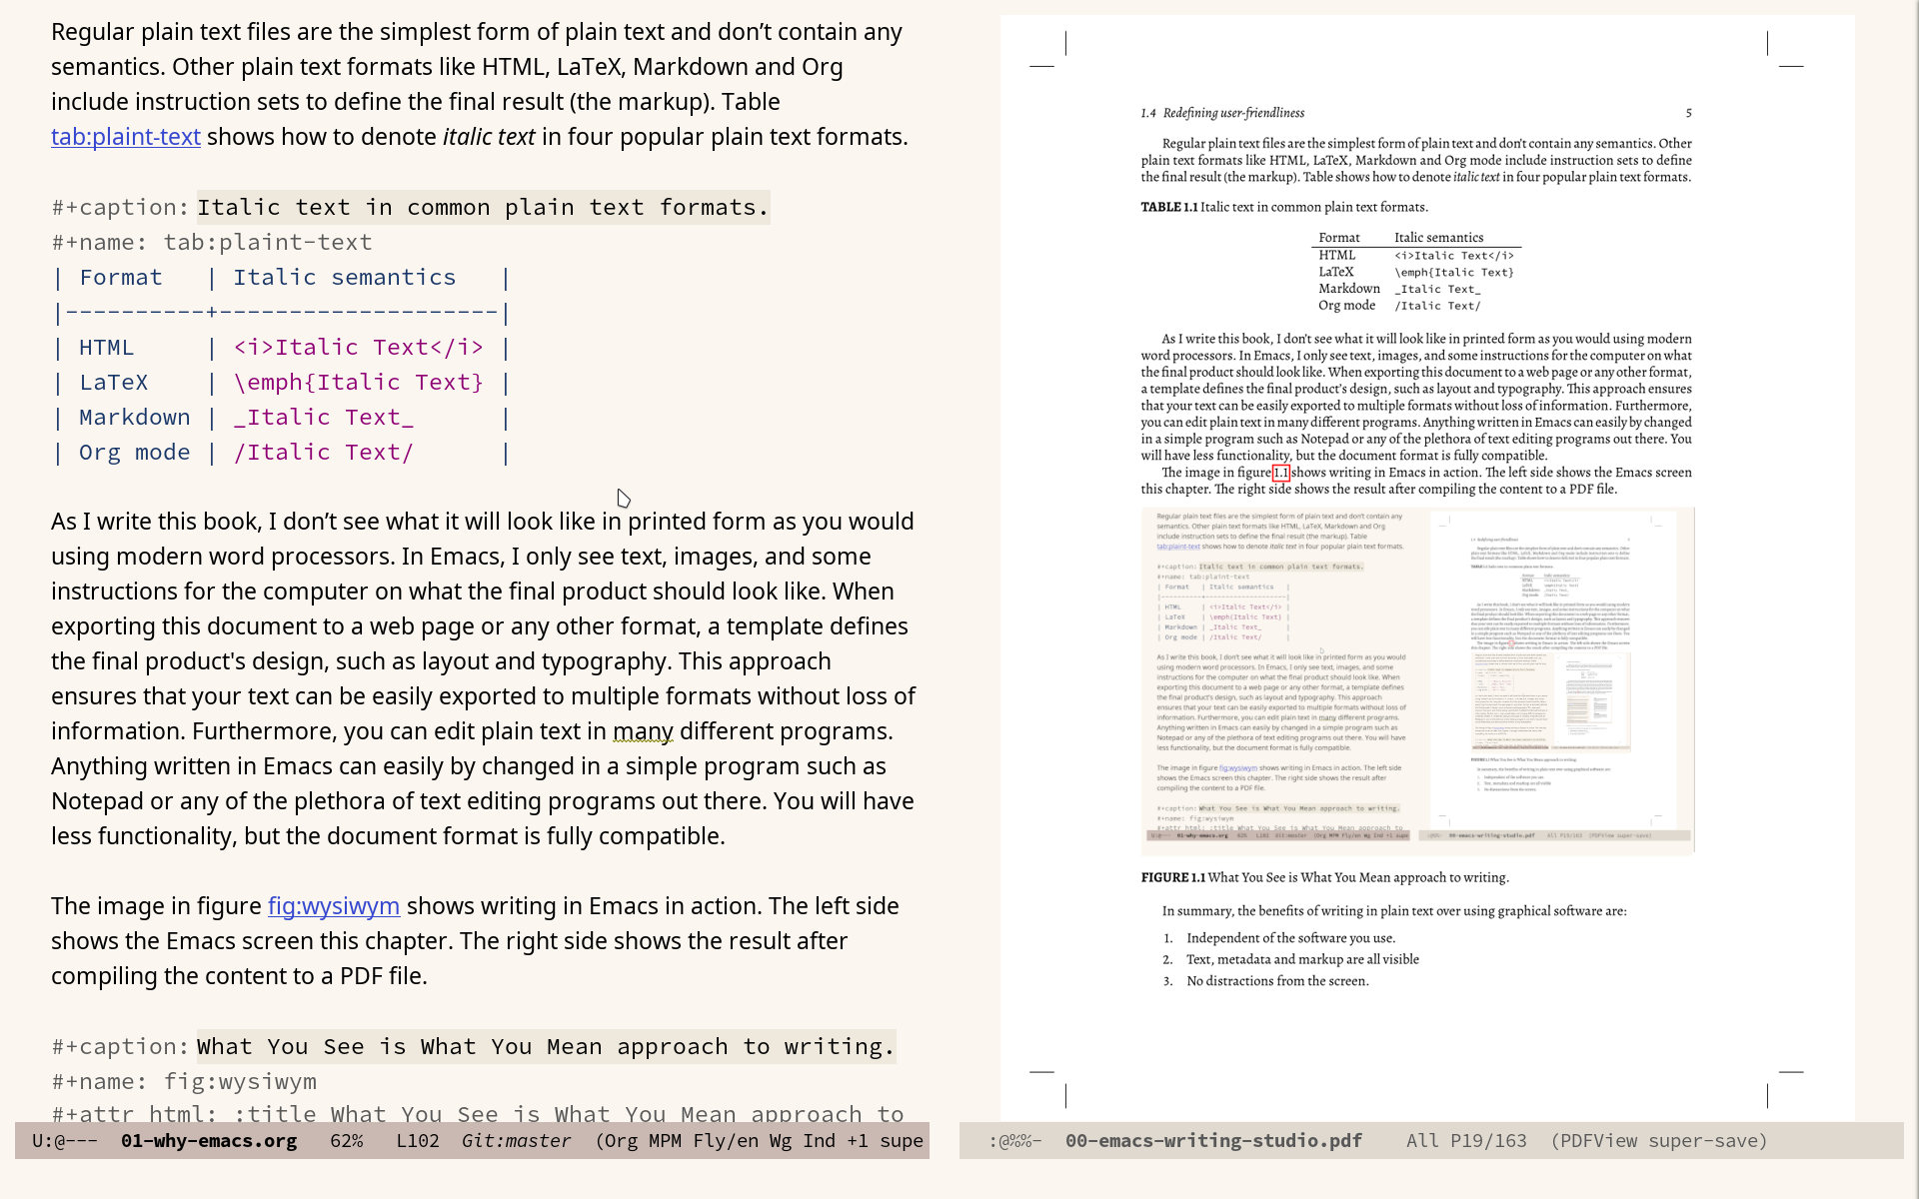The height and width of the screenshot is (1199, 1919).
Task: Click the MPM minor mode indicator
Action: [x=665, y=1141]
